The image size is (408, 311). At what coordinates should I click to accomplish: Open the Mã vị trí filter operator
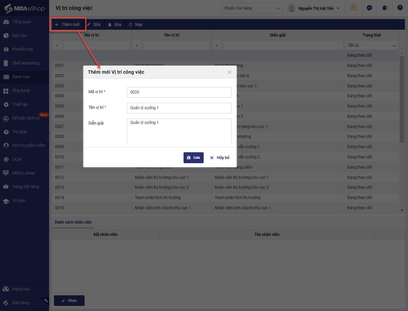(x=57, y=45)
